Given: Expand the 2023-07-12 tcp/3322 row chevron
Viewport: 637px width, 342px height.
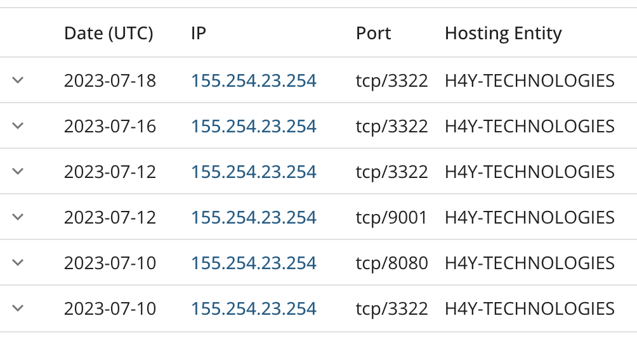Looking at the screenshot, I should (18, 171).
